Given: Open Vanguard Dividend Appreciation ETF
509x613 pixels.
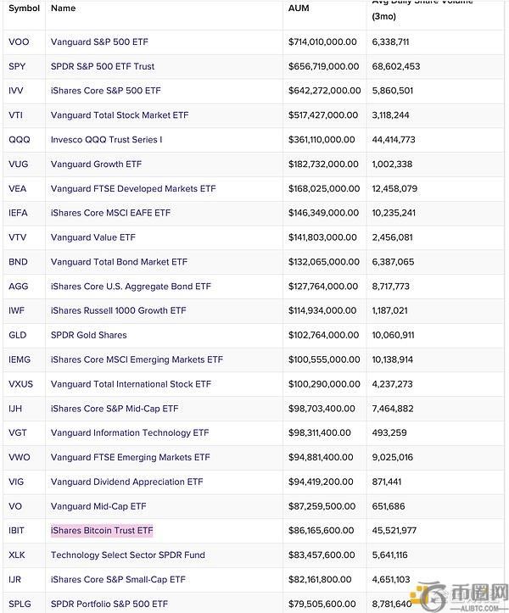Looking at the screenshot, I should coord(126,482).
